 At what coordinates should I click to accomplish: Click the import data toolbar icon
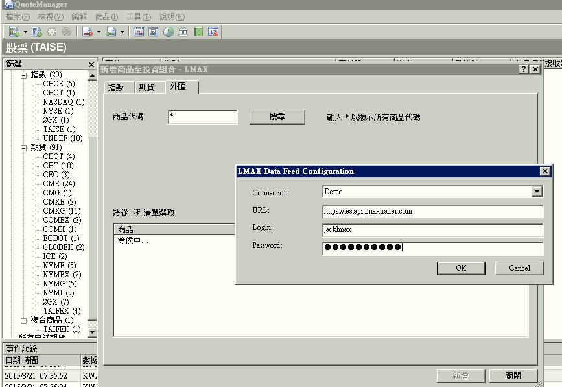tap(111, 32)
